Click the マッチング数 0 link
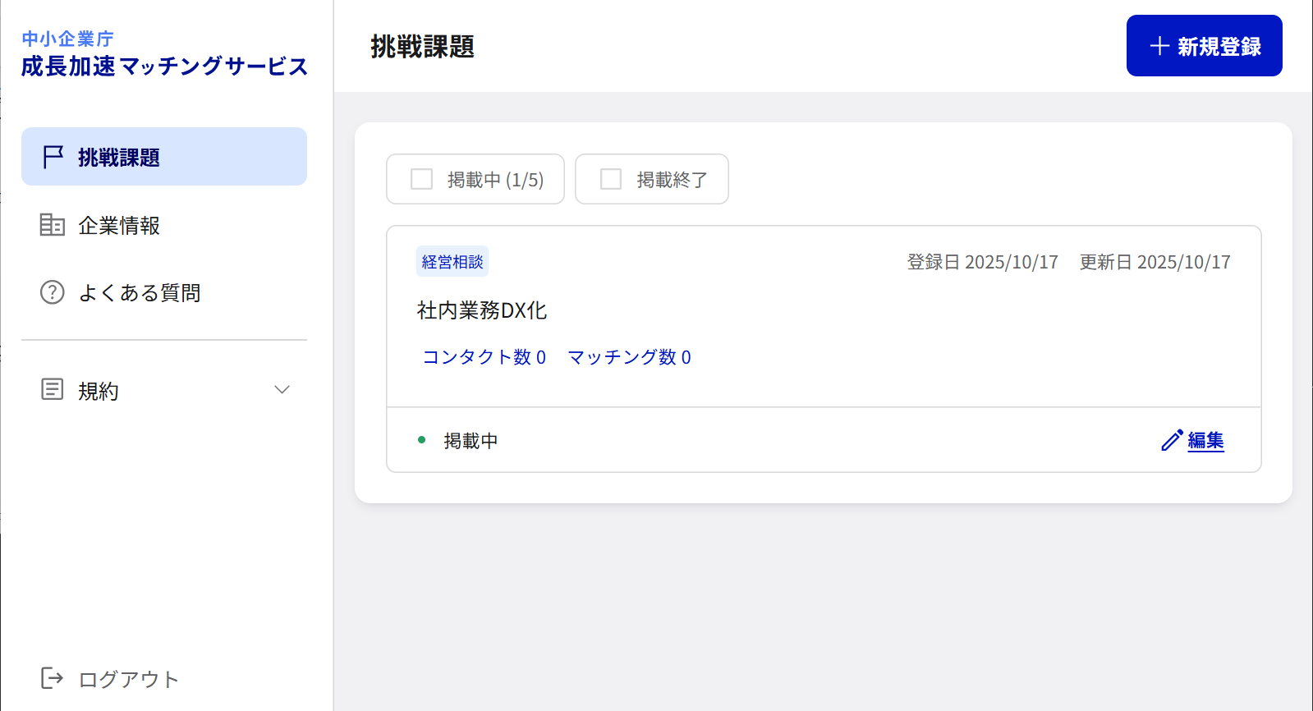 tap(629, 357)
